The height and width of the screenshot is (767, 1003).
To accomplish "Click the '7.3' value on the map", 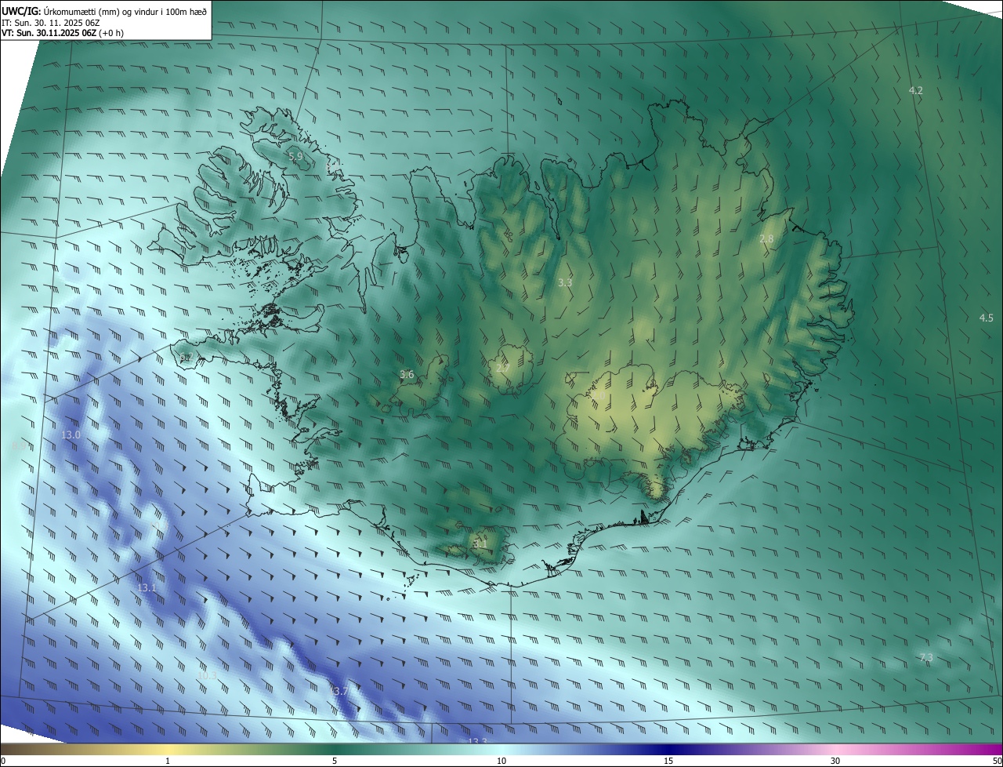I will [x=926, y=658].
